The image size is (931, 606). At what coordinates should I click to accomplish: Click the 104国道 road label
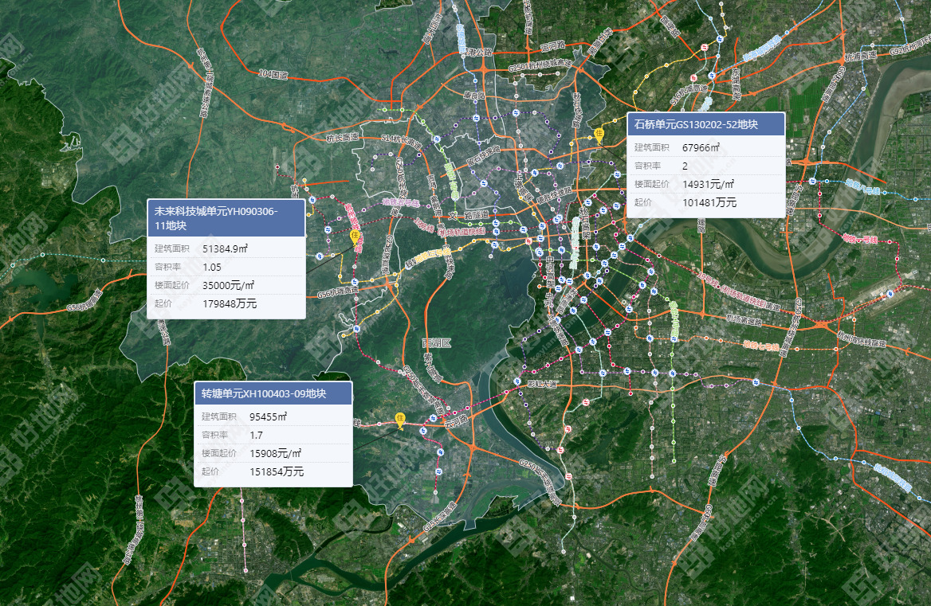pyautogui.click(x=273, y=73)
